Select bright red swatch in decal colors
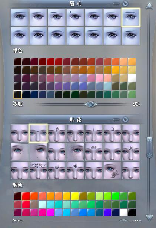The image size is (156, 228). click(26, 196)
